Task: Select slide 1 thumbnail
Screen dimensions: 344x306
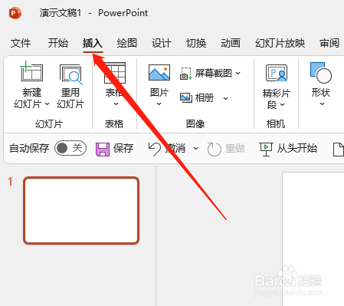Action: click(81, 210)
